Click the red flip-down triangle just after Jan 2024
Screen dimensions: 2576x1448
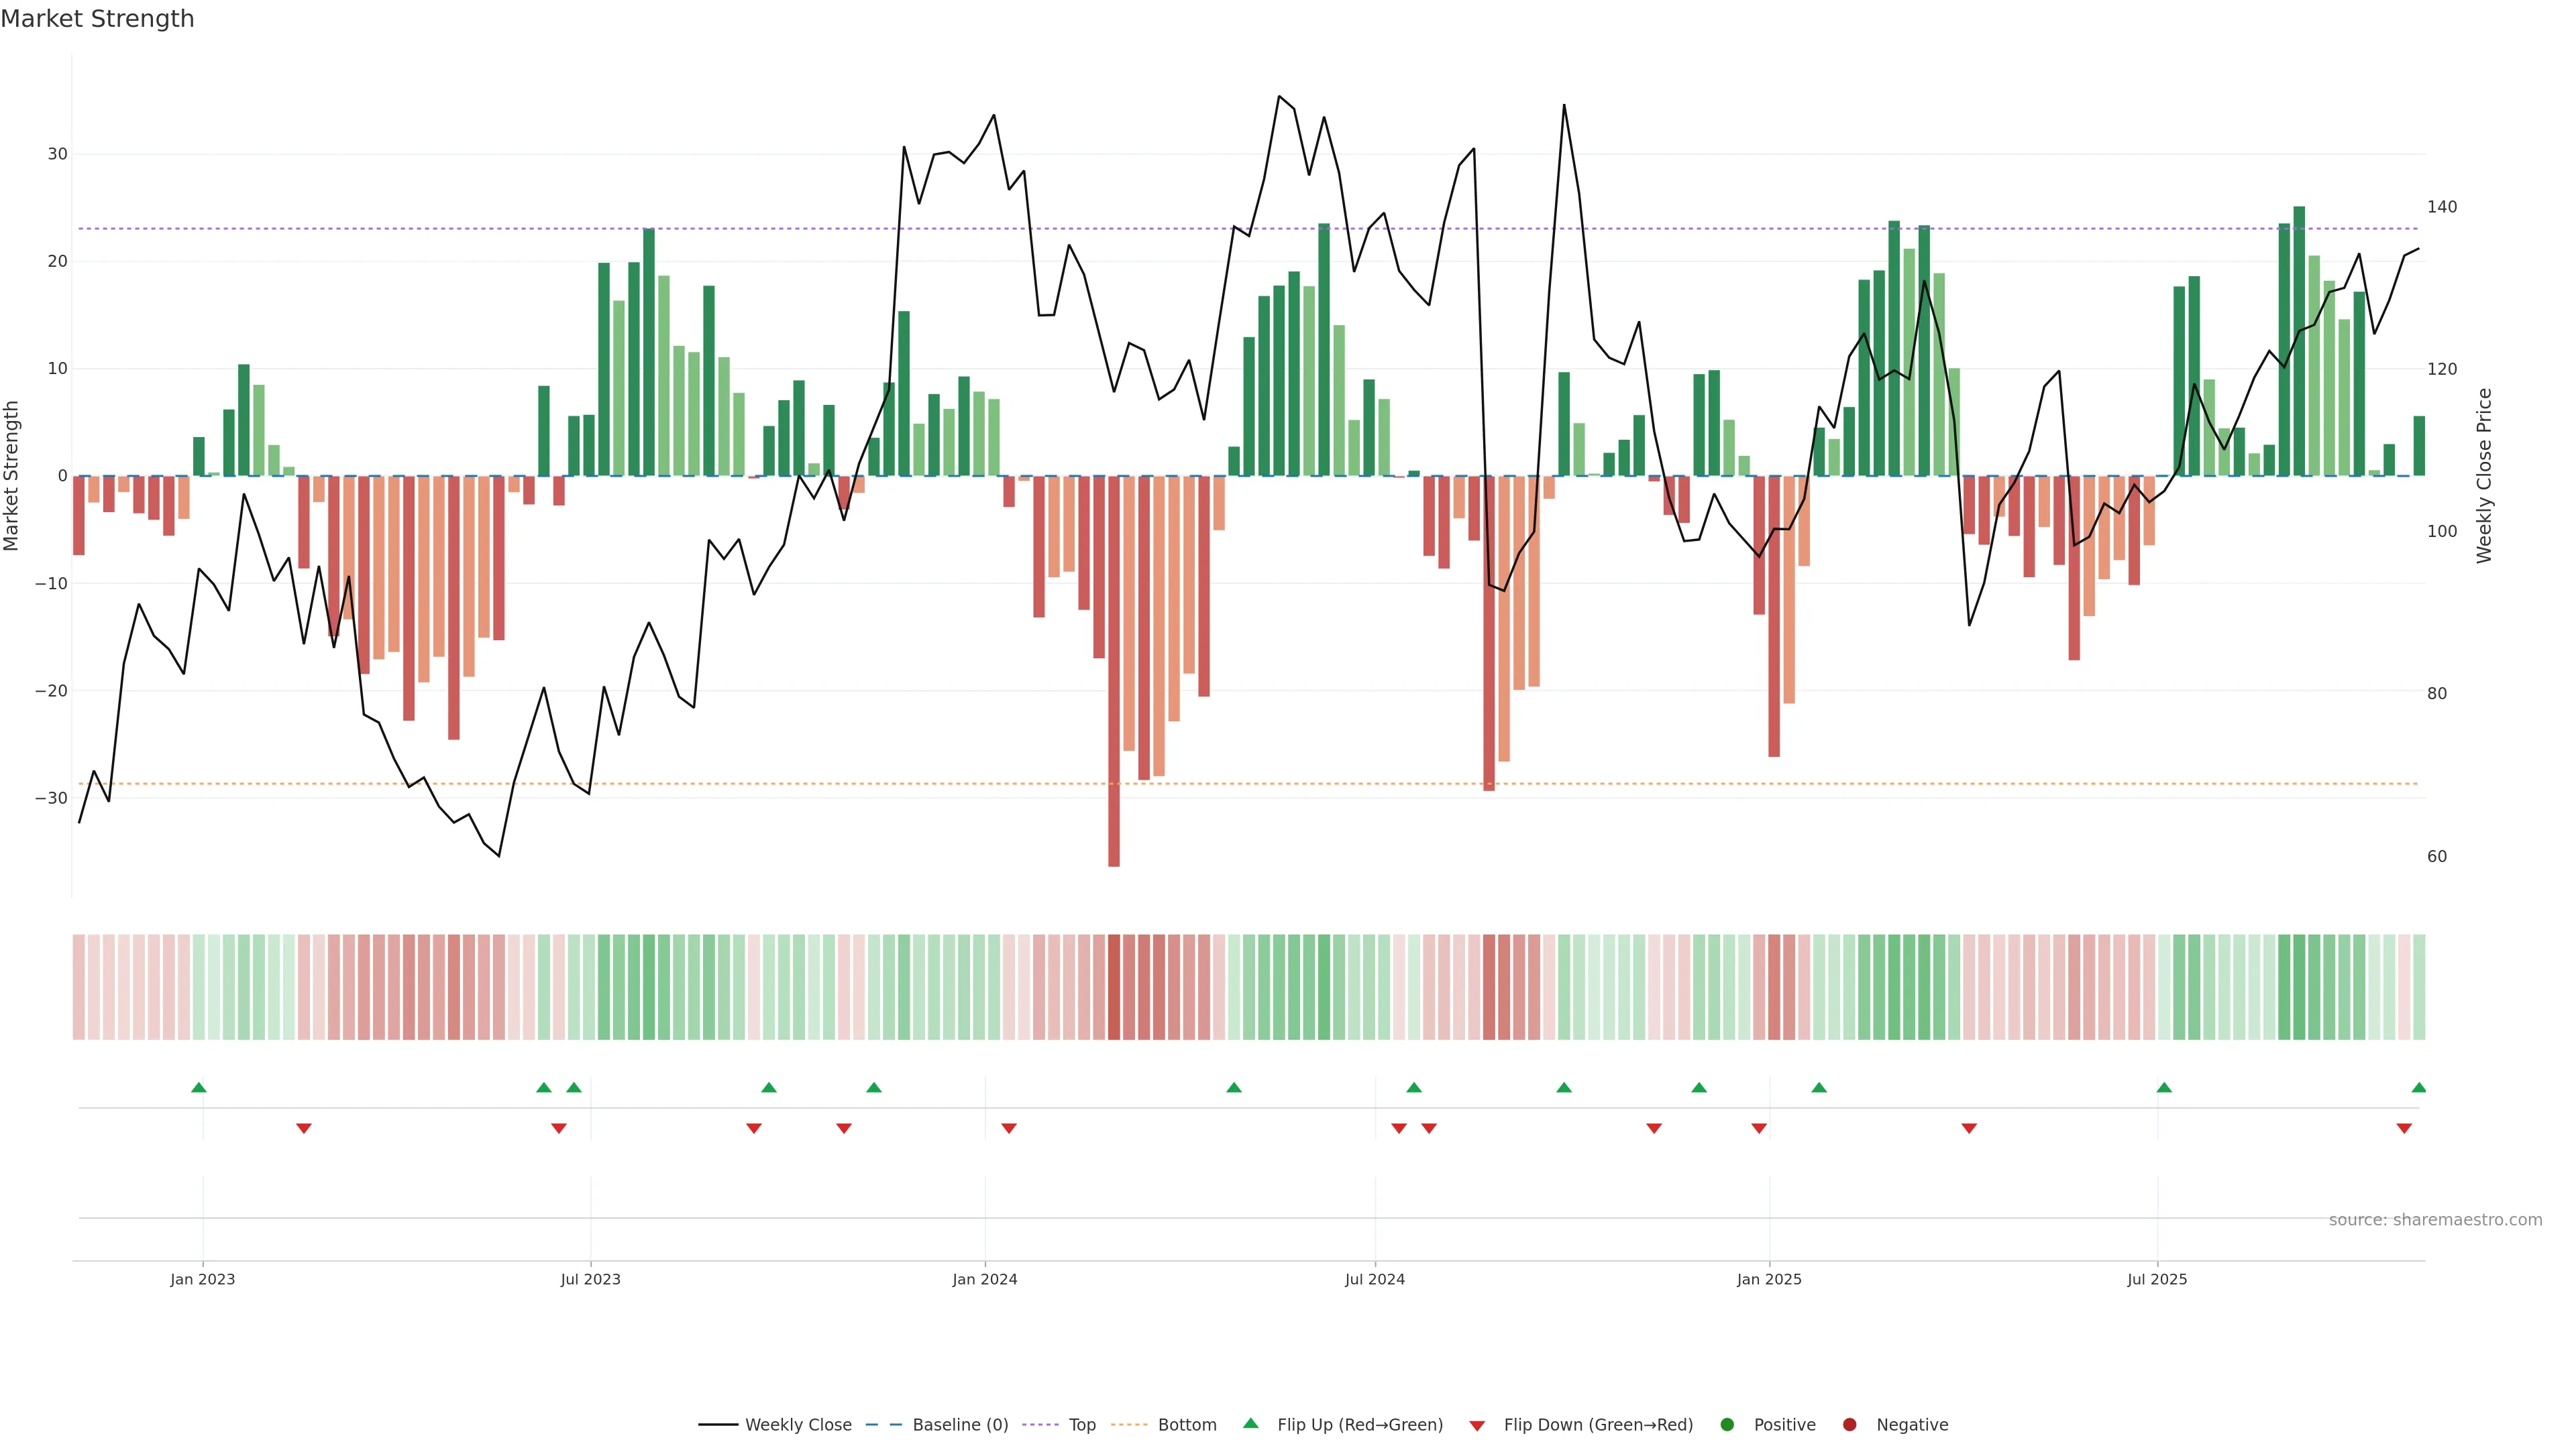point(1009,1128)
